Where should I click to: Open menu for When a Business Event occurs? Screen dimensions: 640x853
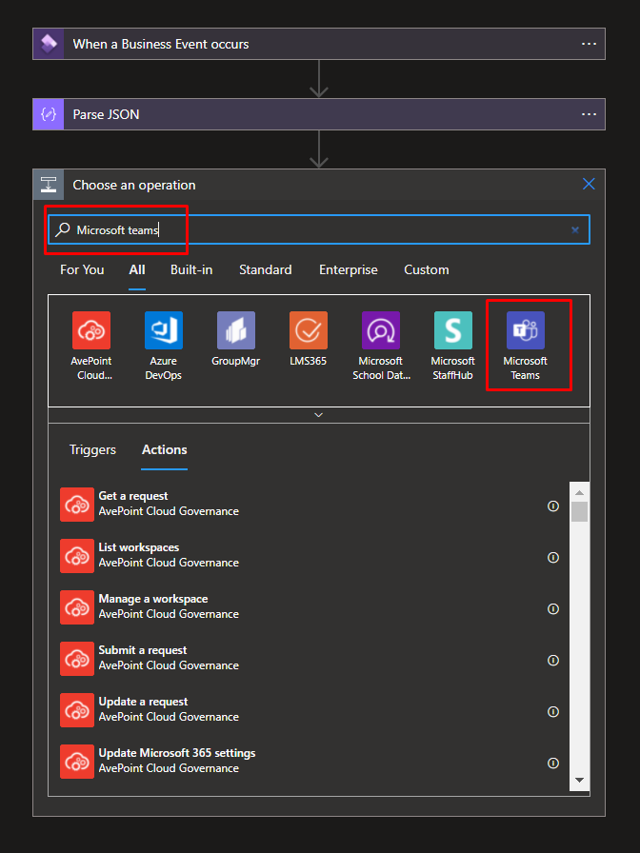point(589,44)
